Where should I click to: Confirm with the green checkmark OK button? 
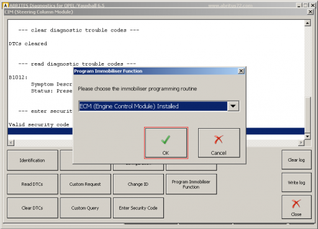166,143
